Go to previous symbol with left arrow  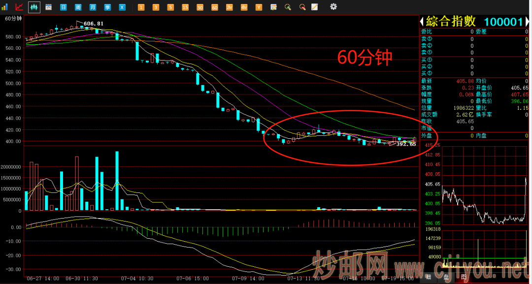click(x=422, y=22)
